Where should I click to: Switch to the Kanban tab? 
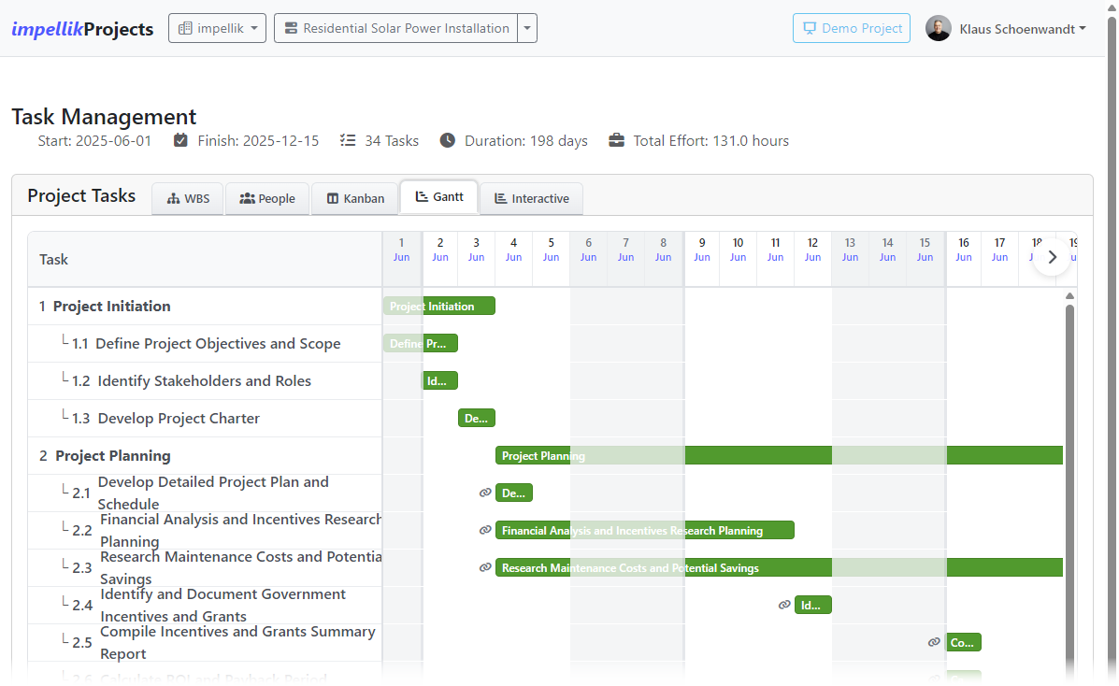click(355, 198)
